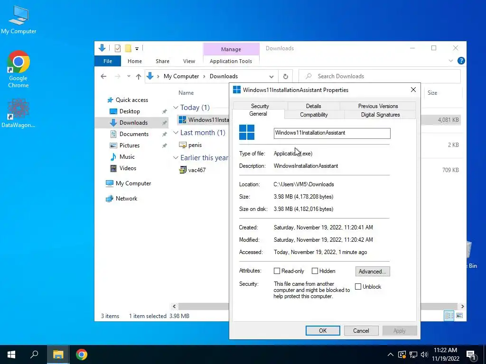Click the horizontal scrollbar left arrow
This screenshot has width=486, height=364.
point(174,307)
